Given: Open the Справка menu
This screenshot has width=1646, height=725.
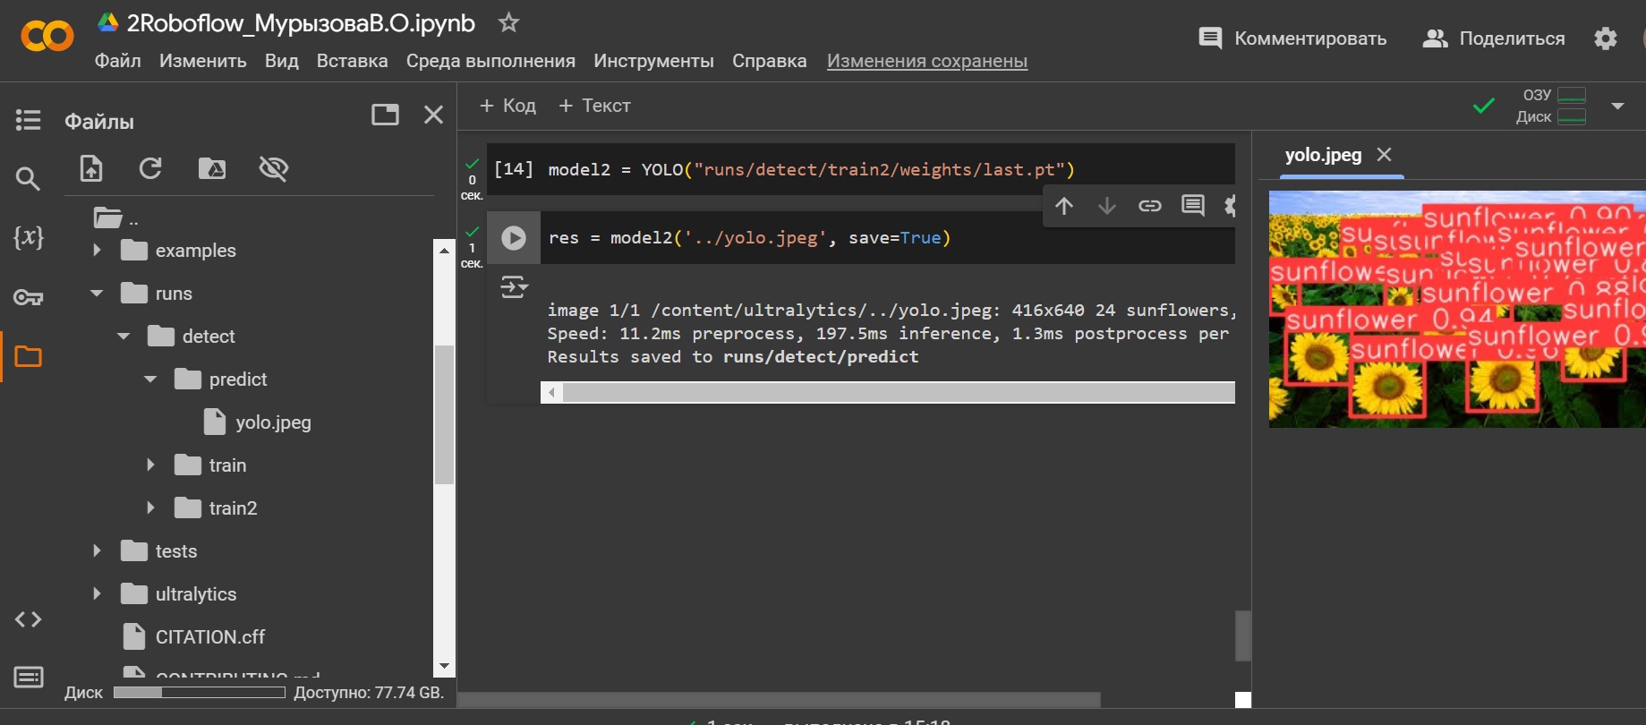Looking at the screenshot, I should pos(769,61).
